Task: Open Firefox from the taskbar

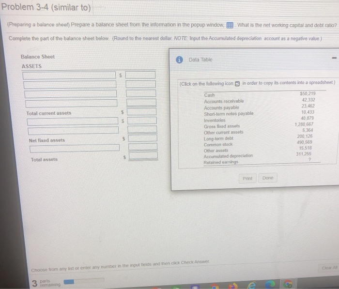Action: 233,286
